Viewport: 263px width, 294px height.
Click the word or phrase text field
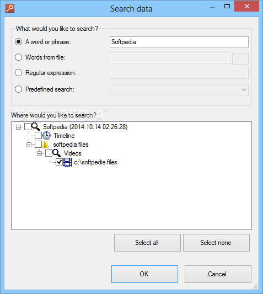click(x=179, y=42)
